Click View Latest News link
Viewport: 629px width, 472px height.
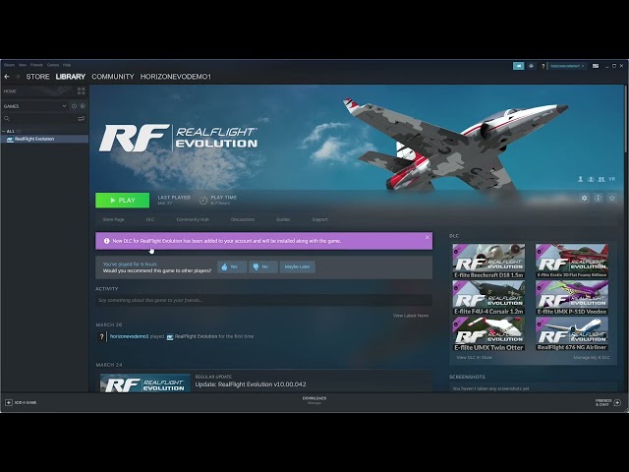[411, 316]
